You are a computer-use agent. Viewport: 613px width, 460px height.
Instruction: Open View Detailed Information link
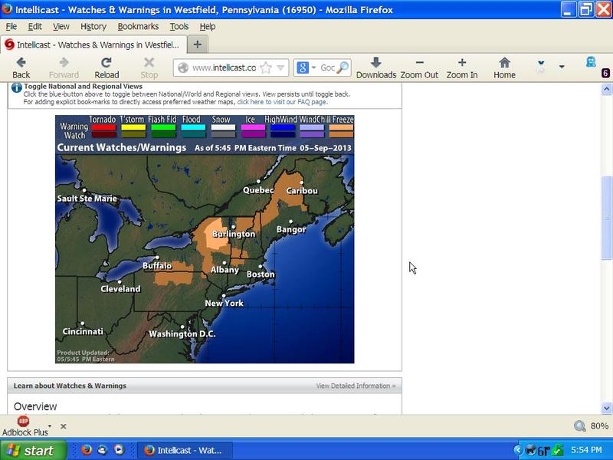356,386
